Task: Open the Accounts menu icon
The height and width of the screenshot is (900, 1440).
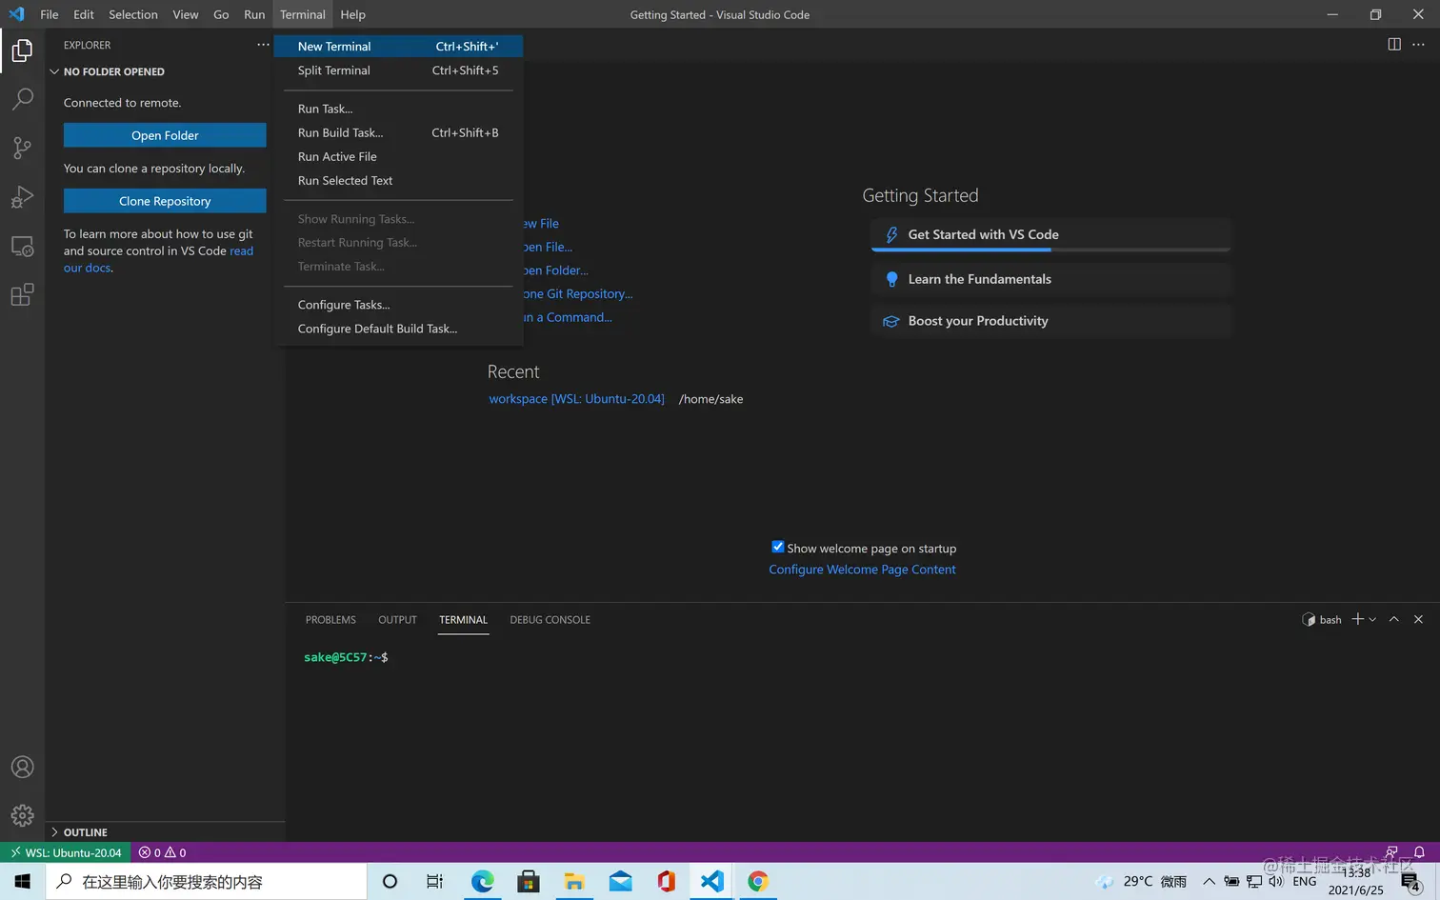Action: tap(22, 768)
